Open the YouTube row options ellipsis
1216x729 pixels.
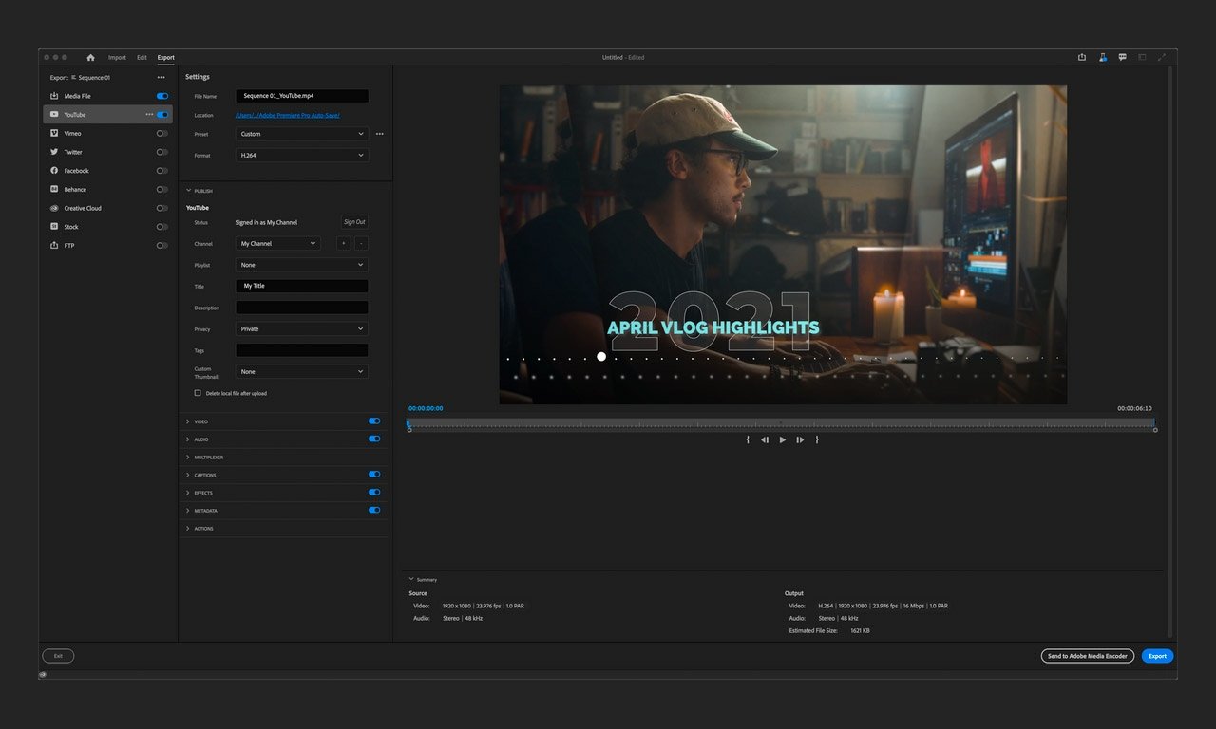coord(149,115)
